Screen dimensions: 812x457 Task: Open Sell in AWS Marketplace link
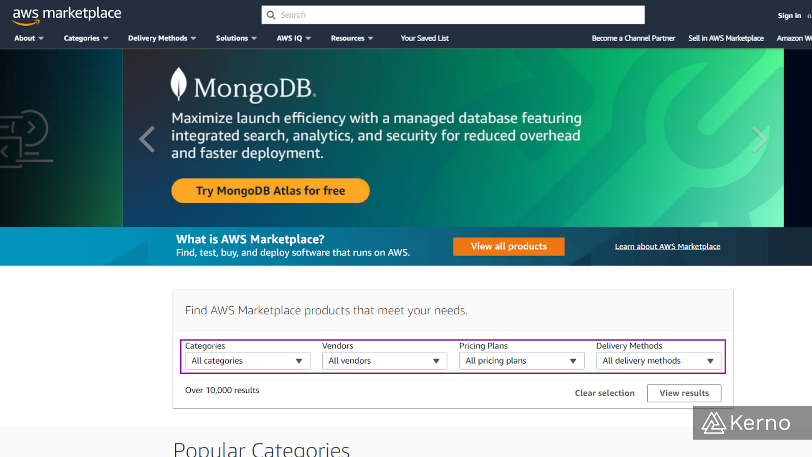point(726,38)
